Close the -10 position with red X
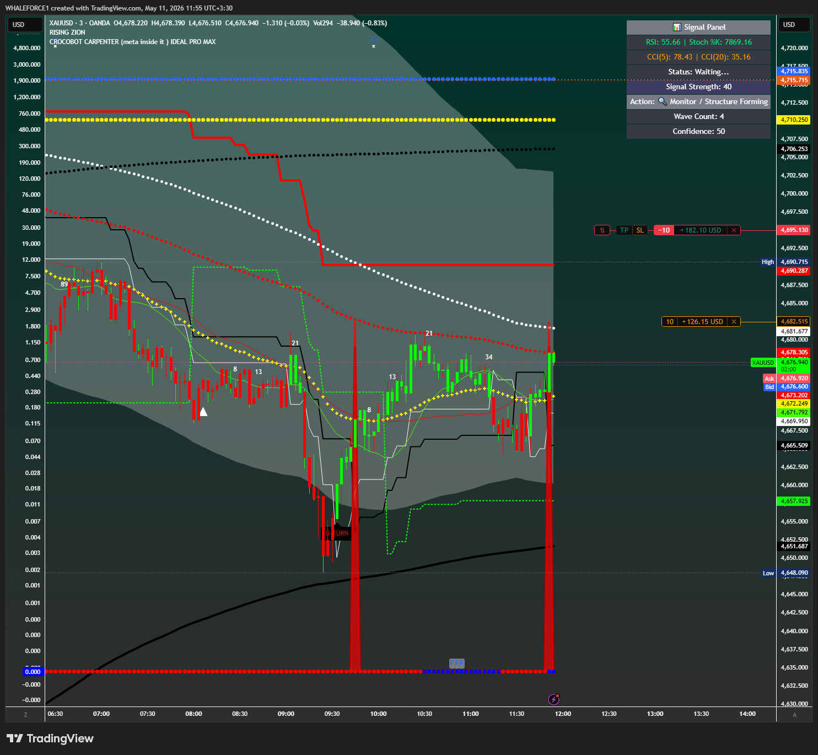Screen dimensions: 818x755 (734, 230)
